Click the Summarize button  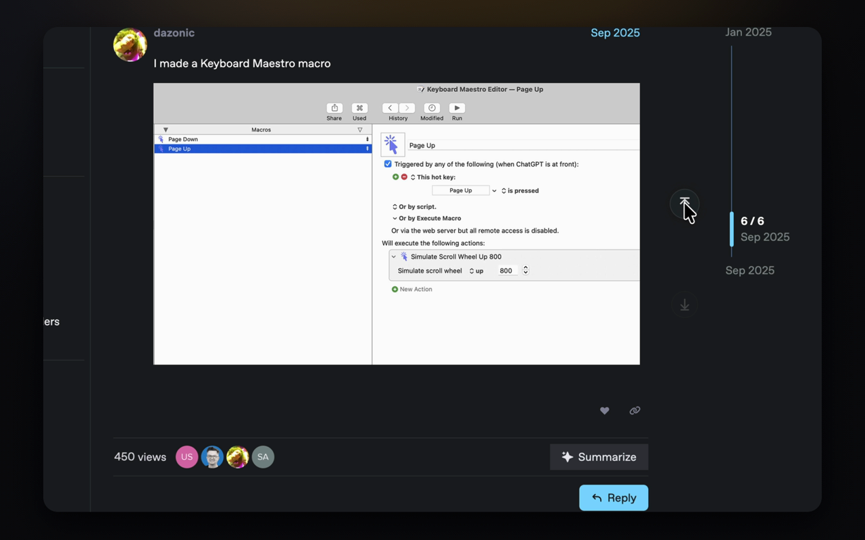pos(599,457)
